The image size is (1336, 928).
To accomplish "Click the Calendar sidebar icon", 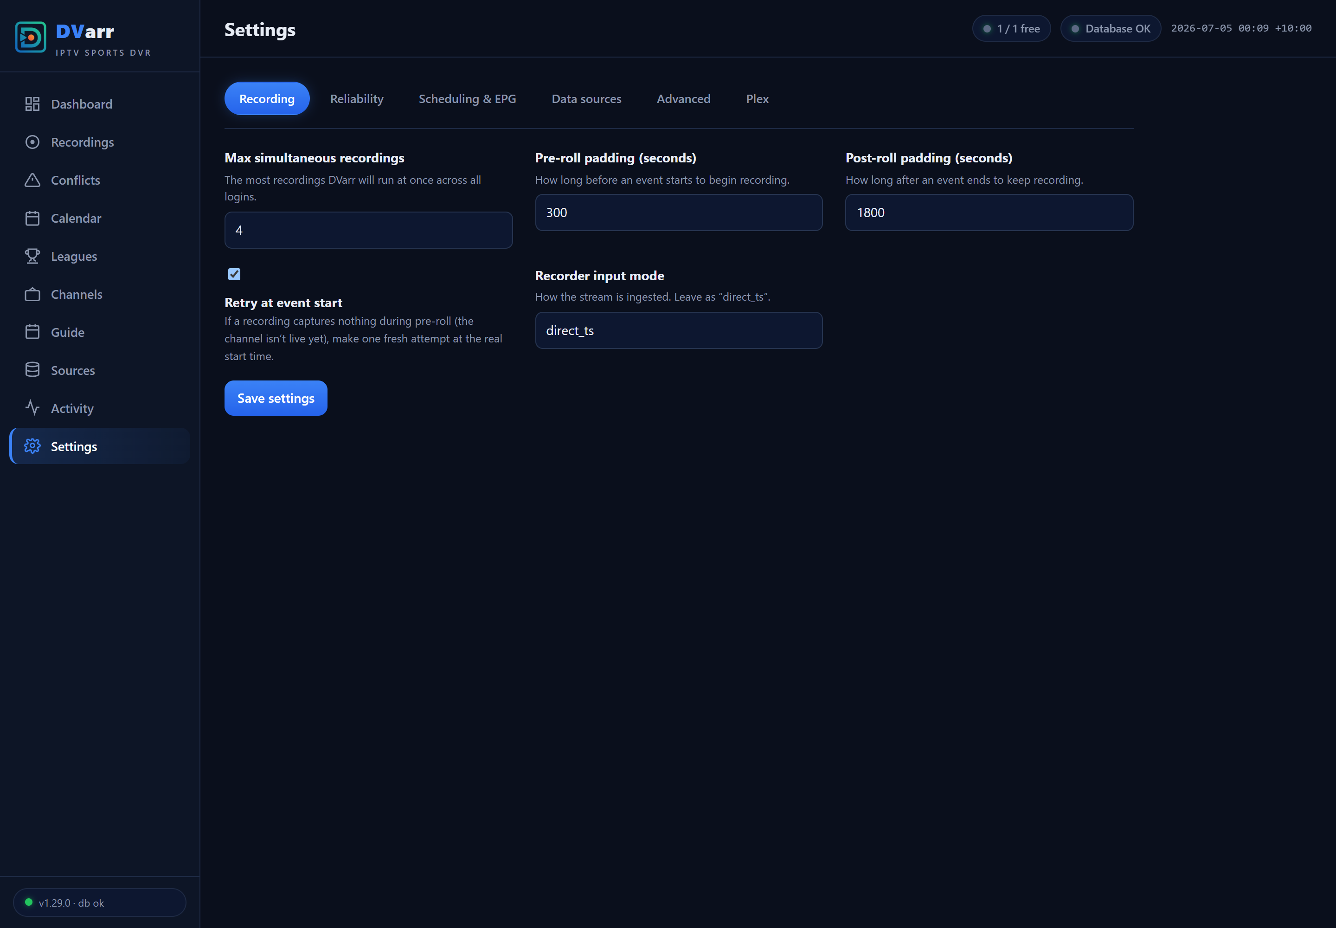I will pyautogui.click(x=32, y=218).
